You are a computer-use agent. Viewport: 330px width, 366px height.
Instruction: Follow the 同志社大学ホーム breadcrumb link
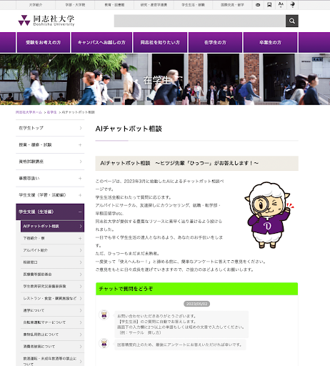(x=29, y=112)
